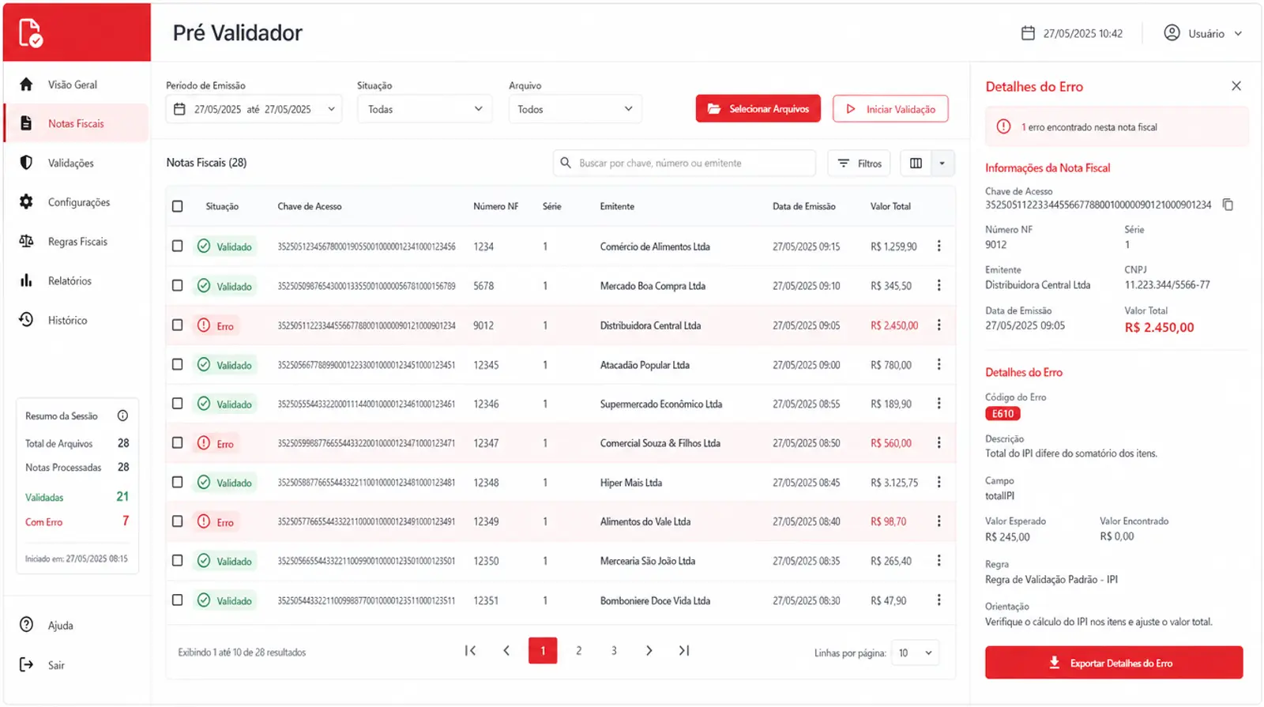The width and height of the screenshot is (1264, 707).
Task: Check the Atacadão Popular Ltda row checkbox
Action: (177, 365)
